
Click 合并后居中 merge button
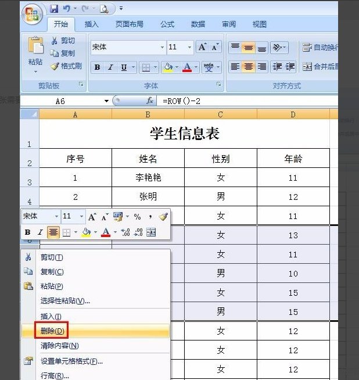coord(319,66)
